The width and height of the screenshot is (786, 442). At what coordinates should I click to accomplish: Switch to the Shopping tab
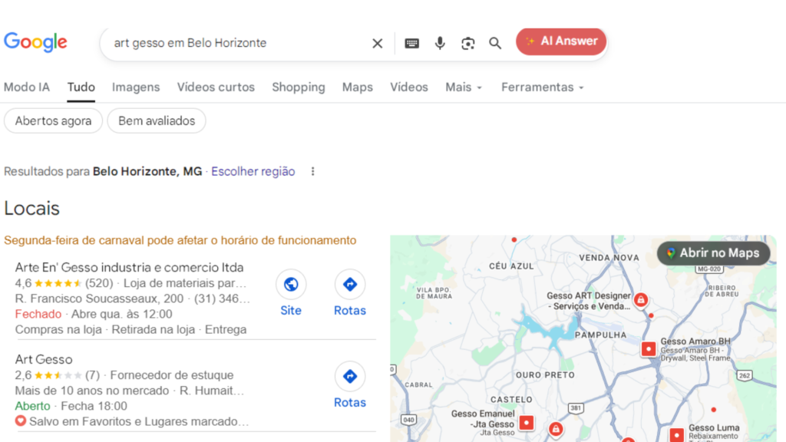(299, 87)
